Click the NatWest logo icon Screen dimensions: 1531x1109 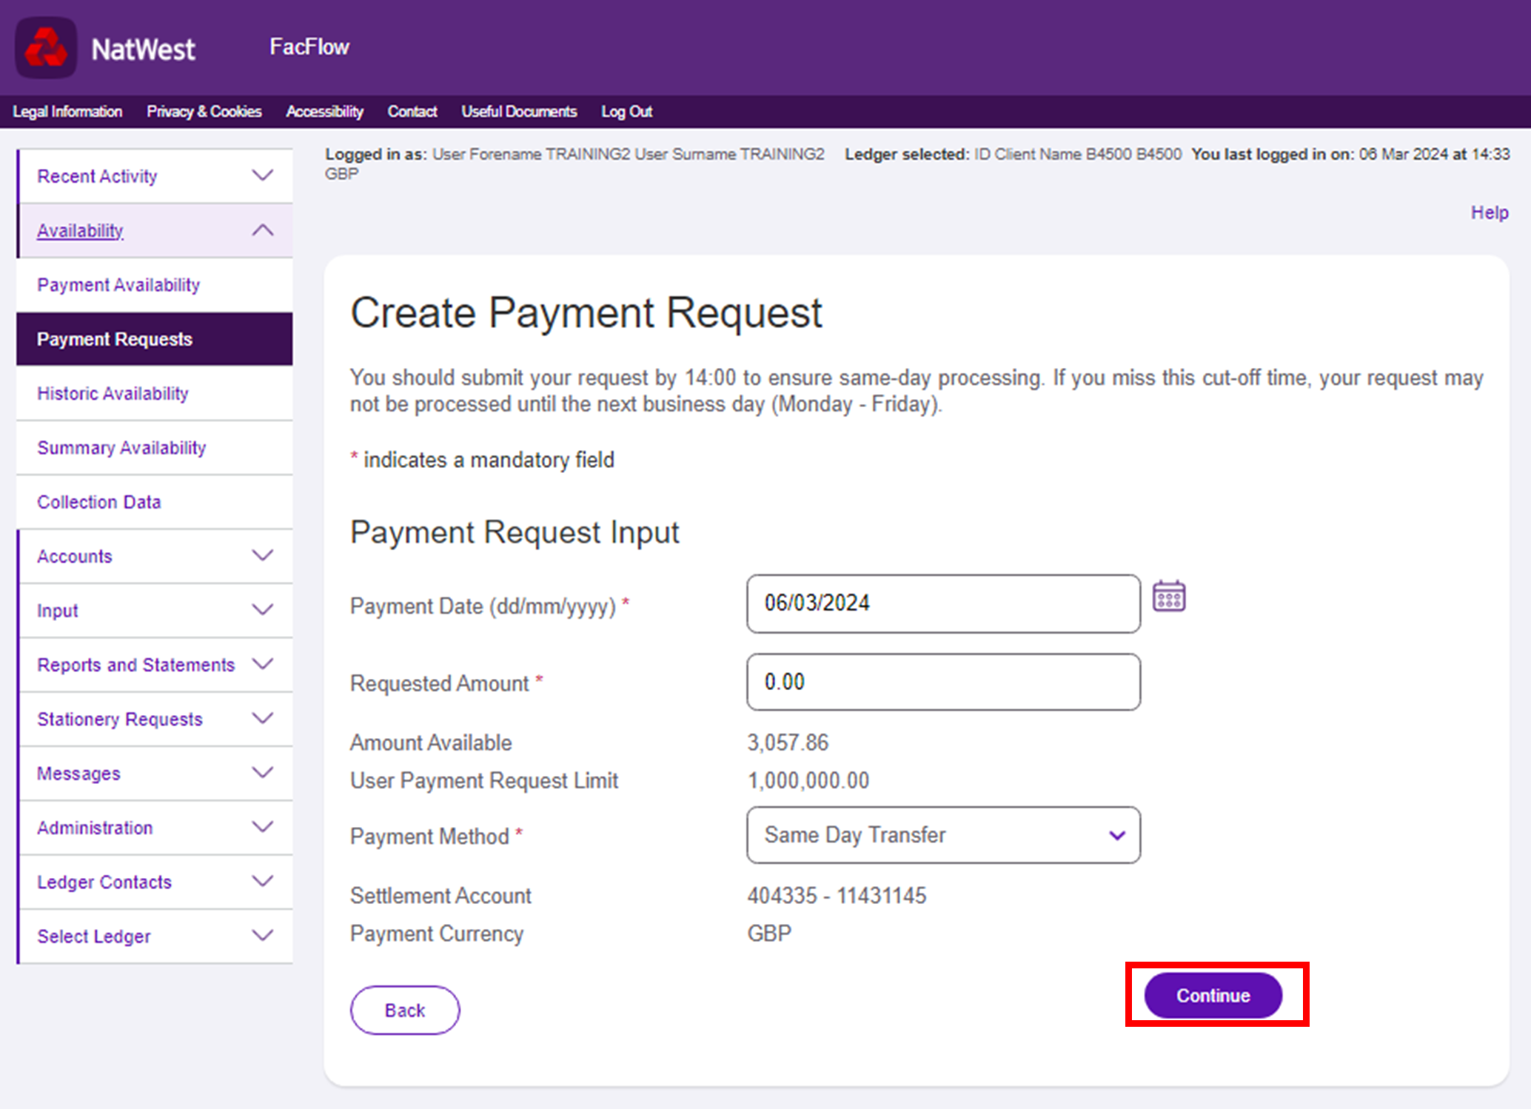pyautogui.click(x=46, y=48)
